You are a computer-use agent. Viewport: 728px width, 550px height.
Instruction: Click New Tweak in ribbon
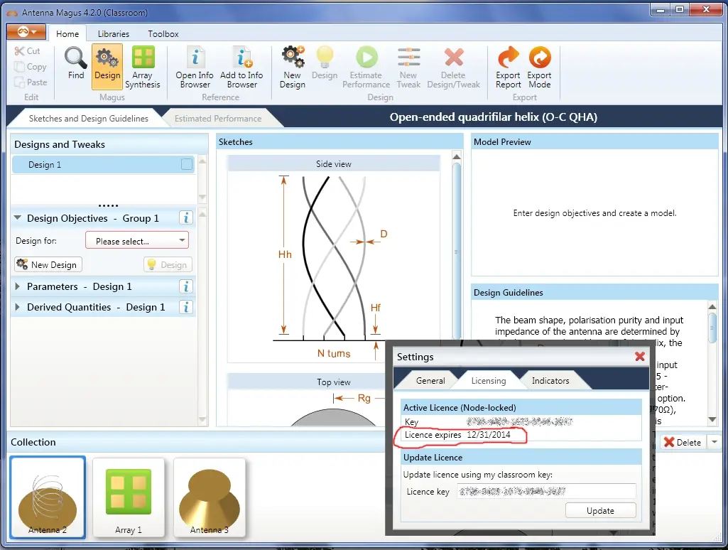point(408,68)
